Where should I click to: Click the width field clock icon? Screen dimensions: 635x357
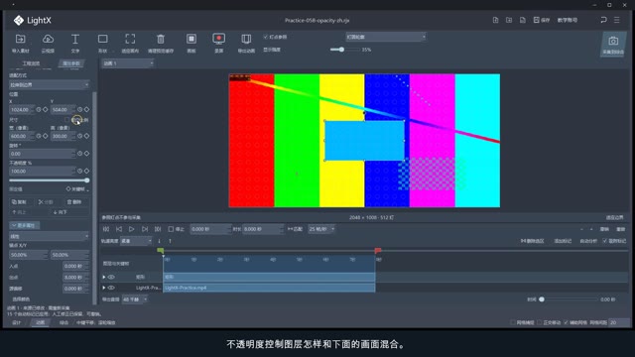(39, 136)
